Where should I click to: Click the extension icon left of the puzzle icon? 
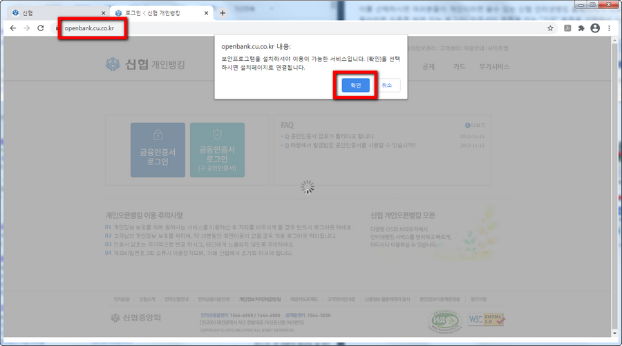(567, 28)
